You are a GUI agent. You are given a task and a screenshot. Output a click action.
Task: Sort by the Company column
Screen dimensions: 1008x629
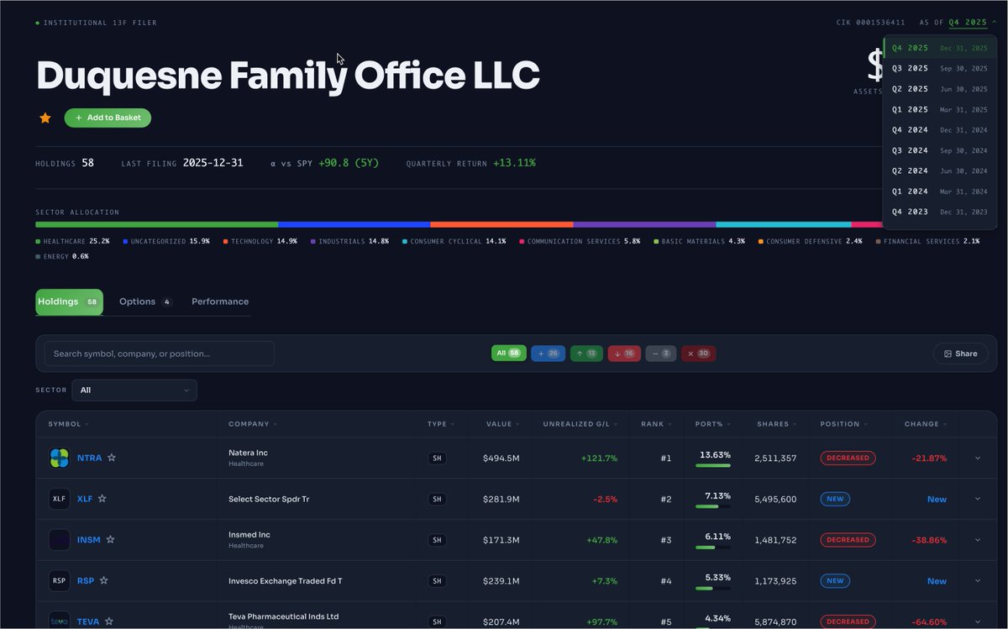[x=253, y=424]
